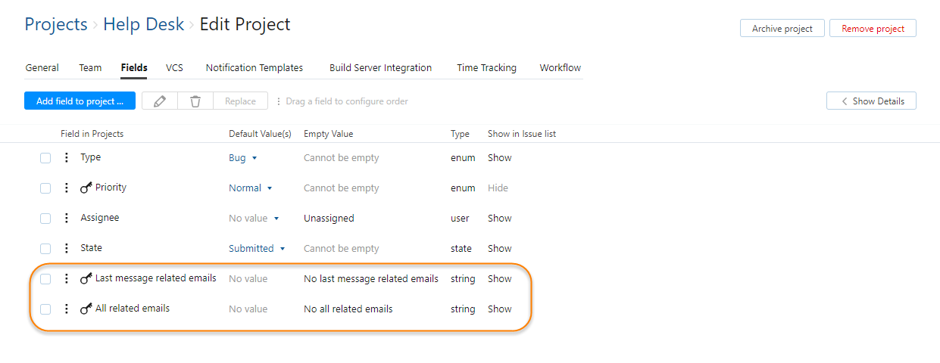Click the drag handle dots beside Assignee
This screenshot has height=363, width=940.
(x=67, y=219)
